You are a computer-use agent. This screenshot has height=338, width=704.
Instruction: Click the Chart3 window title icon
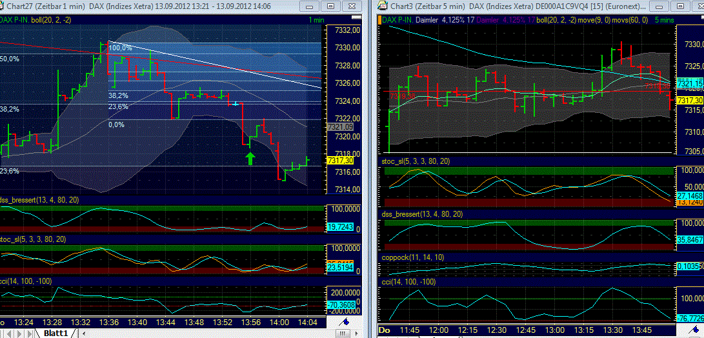pyautogui.click(x=383, y=6)
